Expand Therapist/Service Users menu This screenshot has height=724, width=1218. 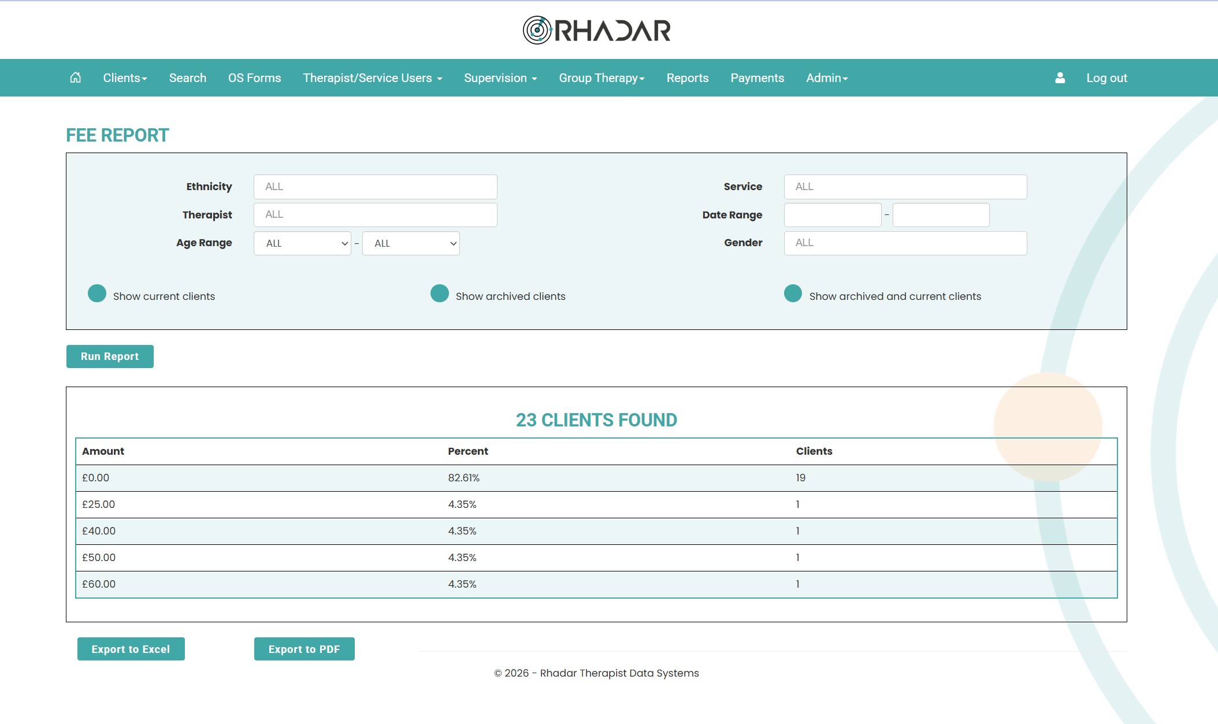click(373, 78)
